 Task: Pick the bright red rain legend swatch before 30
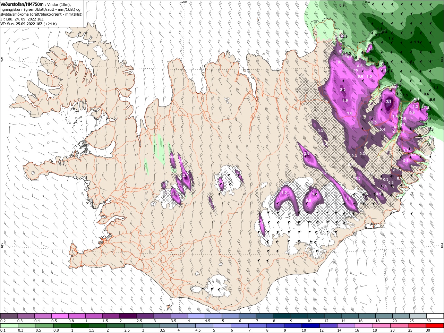tap(435, 325)
